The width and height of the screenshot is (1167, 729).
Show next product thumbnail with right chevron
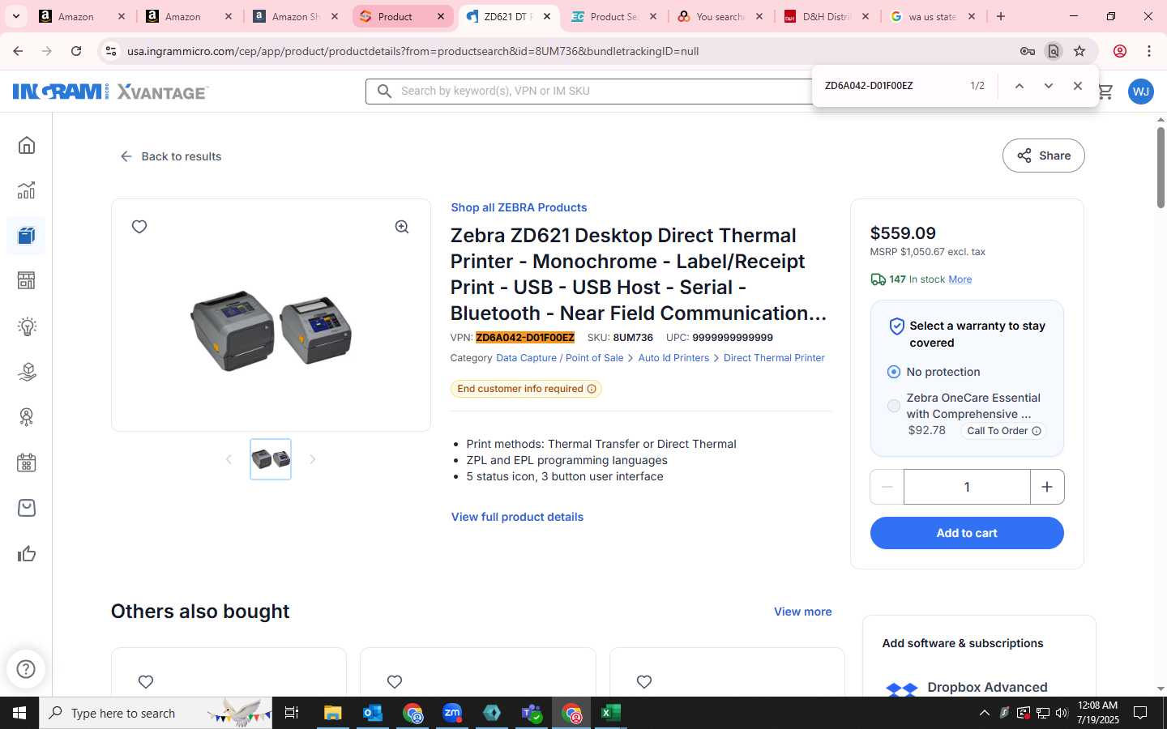[x=313, y=459]
